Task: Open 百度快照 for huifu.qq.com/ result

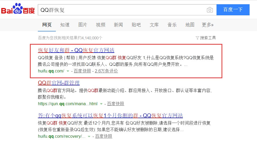Action: click(x=82, y=71)
